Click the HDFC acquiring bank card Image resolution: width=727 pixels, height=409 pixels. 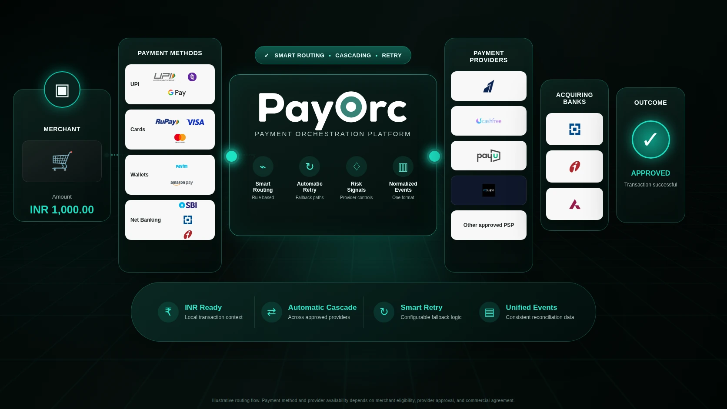click(x=574, y=129)
